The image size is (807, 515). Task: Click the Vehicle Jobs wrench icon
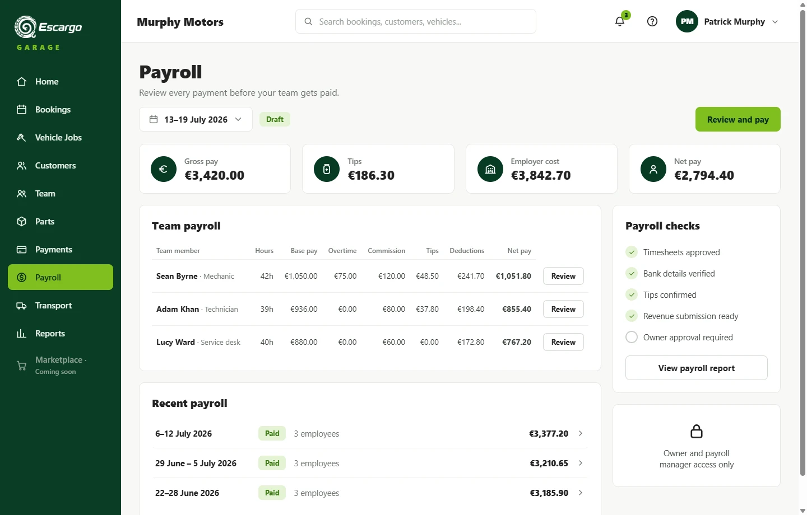22,138
